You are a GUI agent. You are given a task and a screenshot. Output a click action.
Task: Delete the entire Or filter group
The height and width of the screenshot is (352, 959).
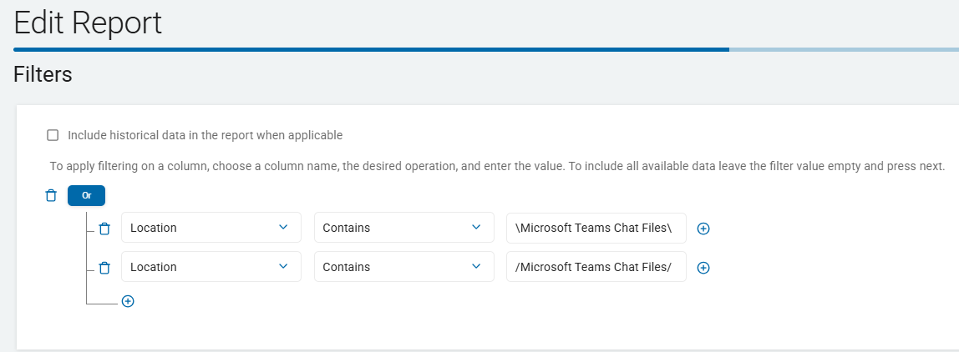(x=51, y=196)
